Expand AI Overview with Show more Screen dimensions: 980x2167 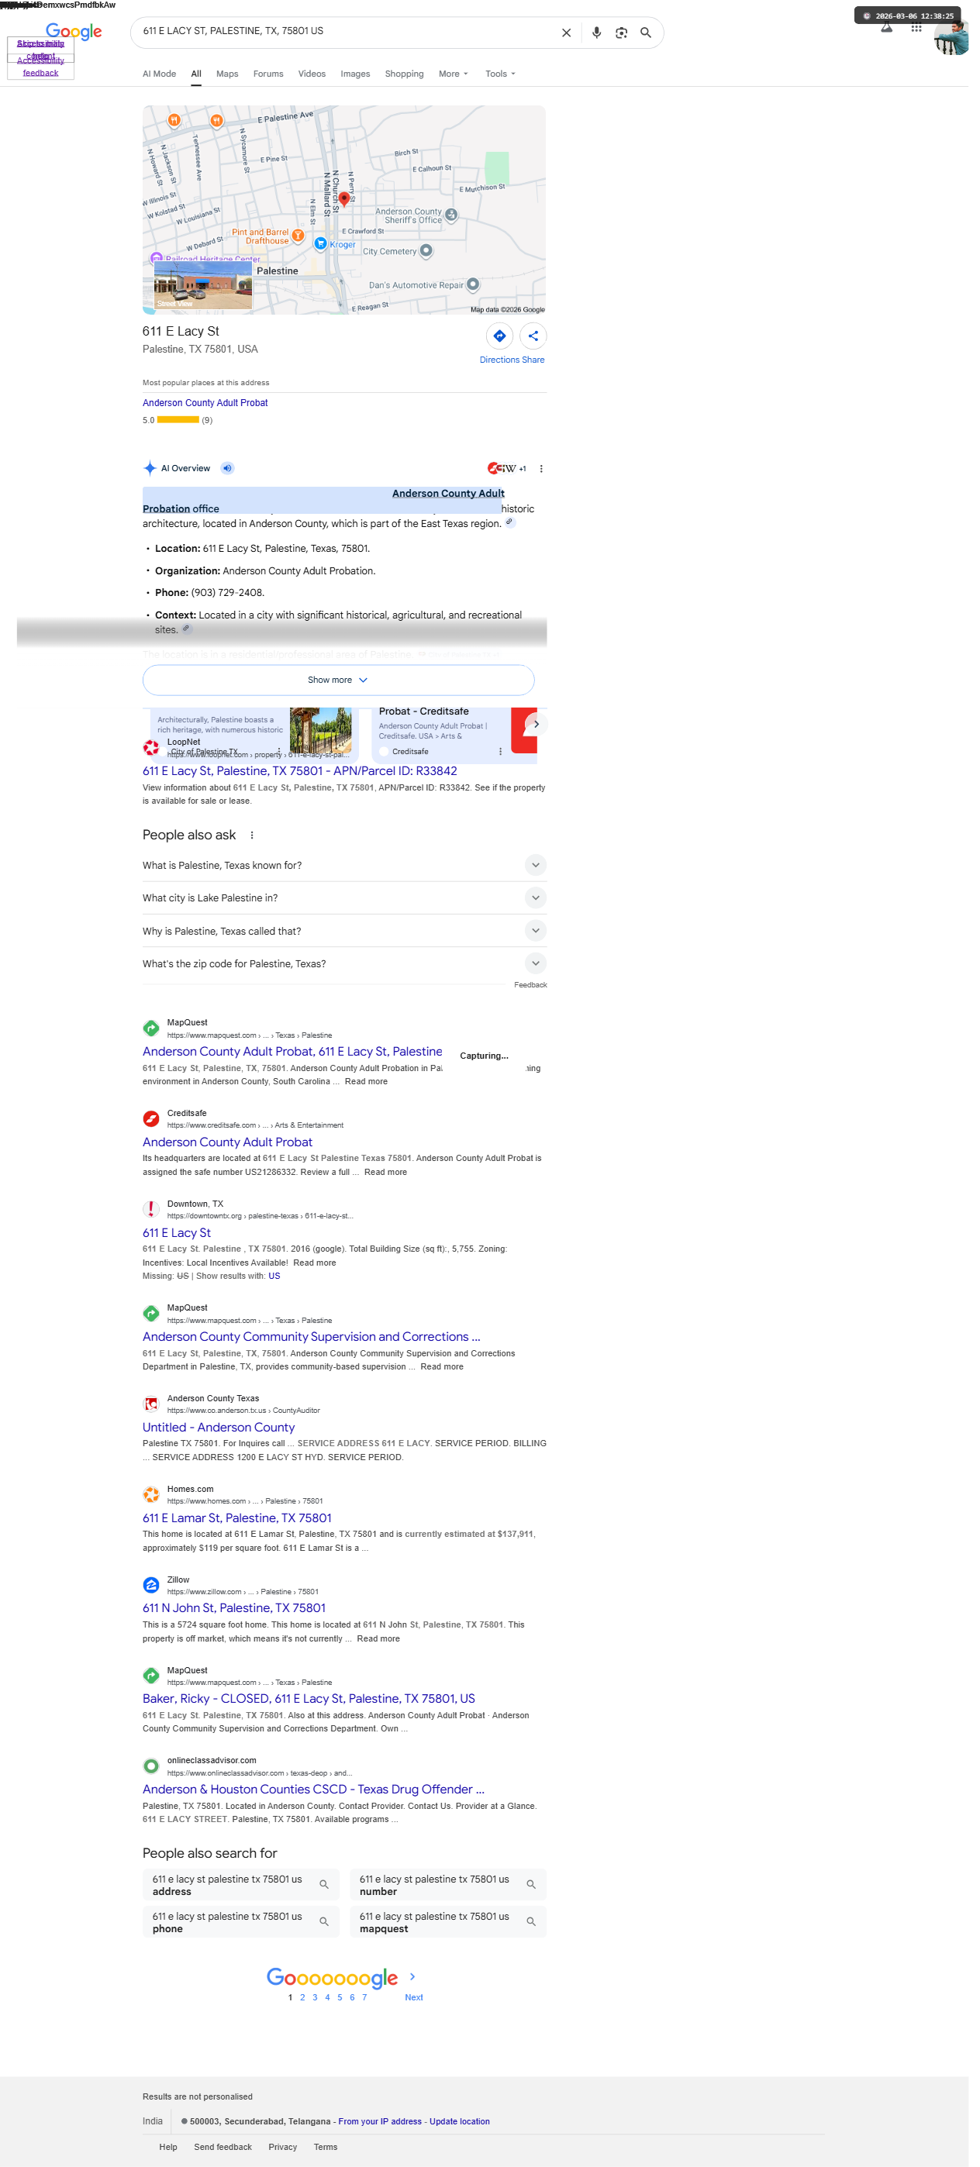338,680
